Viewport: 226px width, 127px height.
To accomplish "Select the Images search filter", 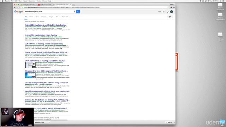I will coord(51,17).
